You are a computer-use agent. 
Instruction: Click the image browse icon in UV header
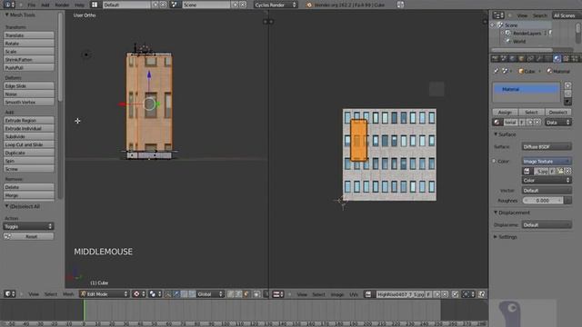(x=368, y=294)
